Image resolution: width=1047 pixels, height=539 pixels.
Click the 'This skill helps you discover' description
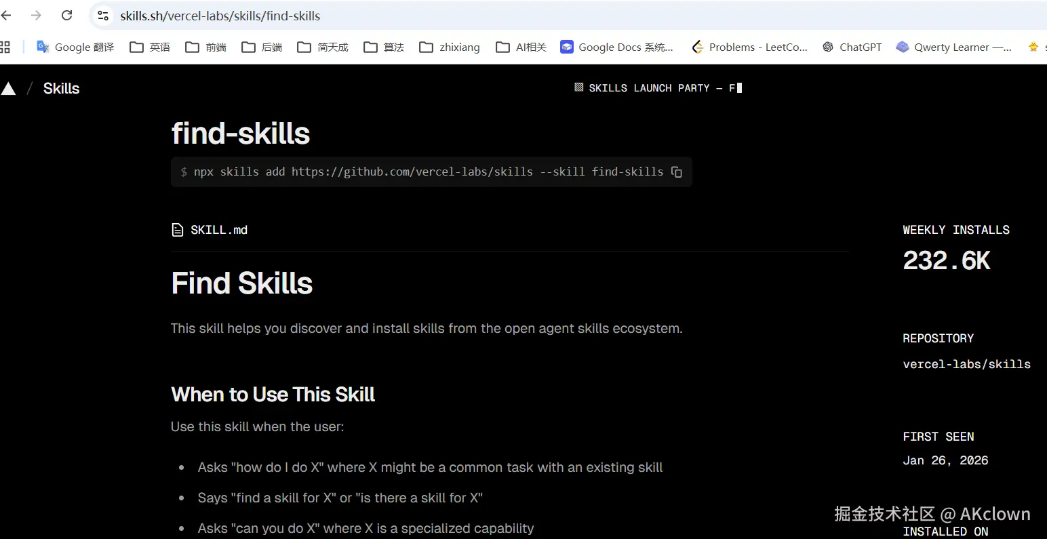427,328
